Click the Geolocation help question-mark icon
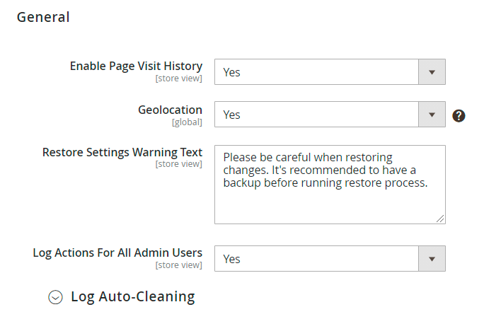This screenshot has width=484, height=319. [459, 115]
